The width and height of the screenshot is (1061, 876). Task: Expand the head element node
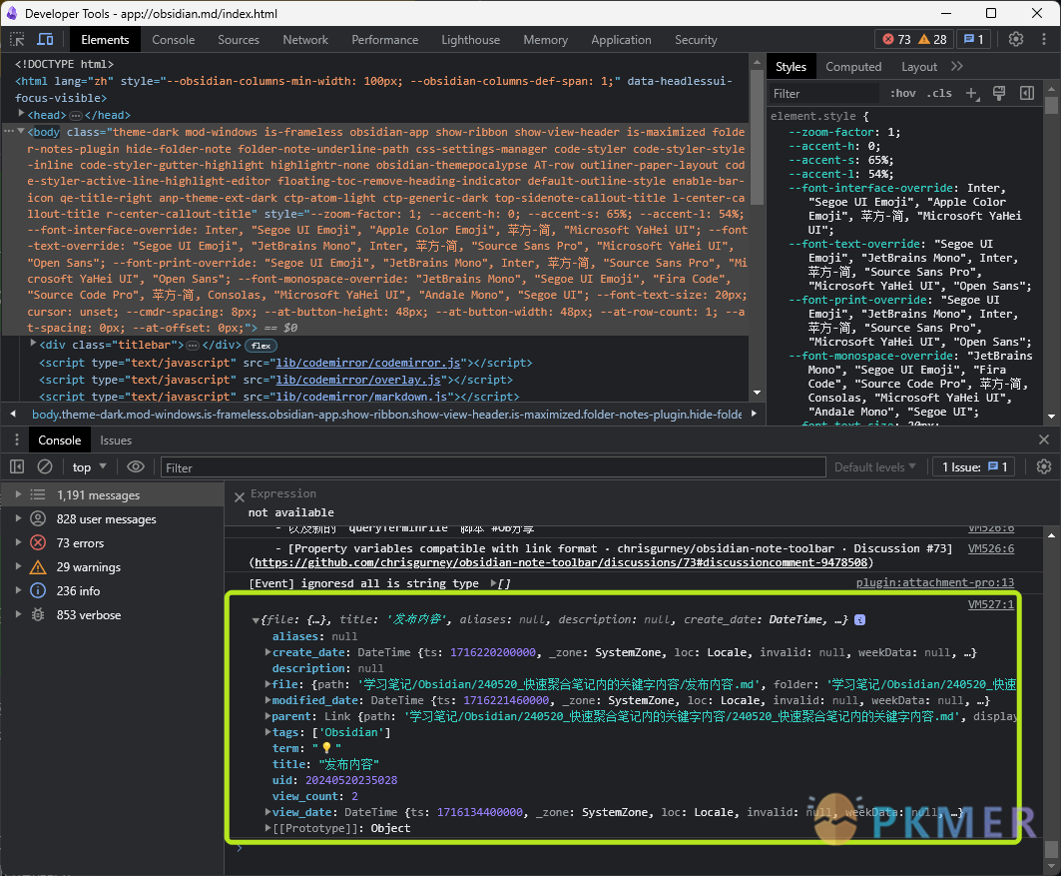(21, 114)
